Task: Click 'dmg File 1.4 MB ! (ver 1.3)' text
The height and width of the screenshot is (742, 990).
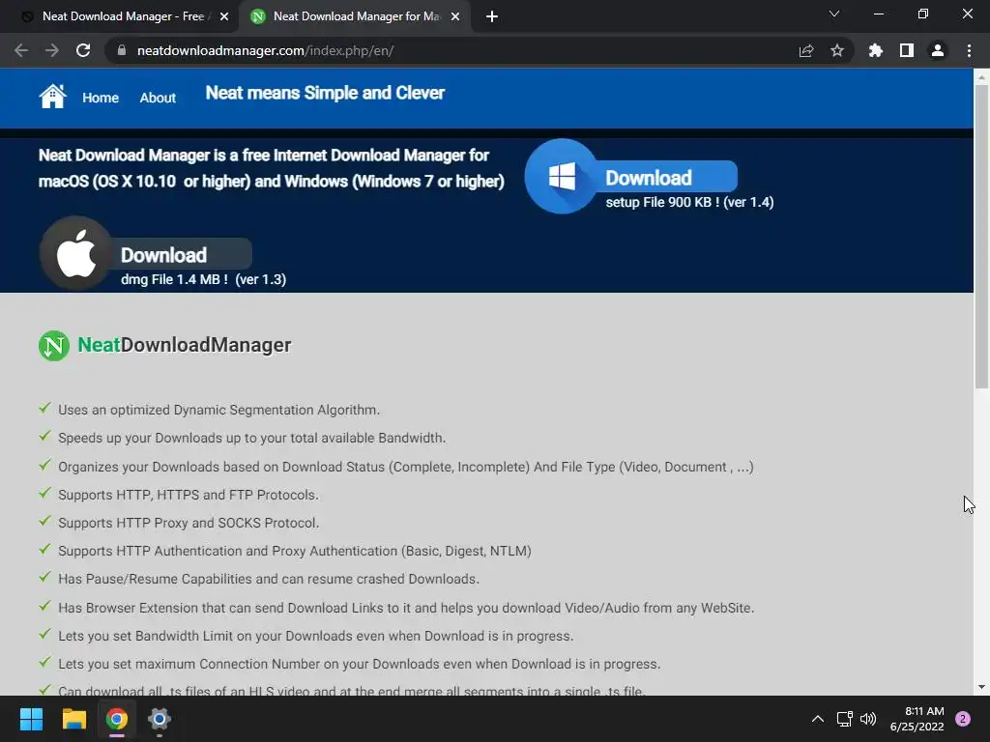Action: tap(203, 279)
